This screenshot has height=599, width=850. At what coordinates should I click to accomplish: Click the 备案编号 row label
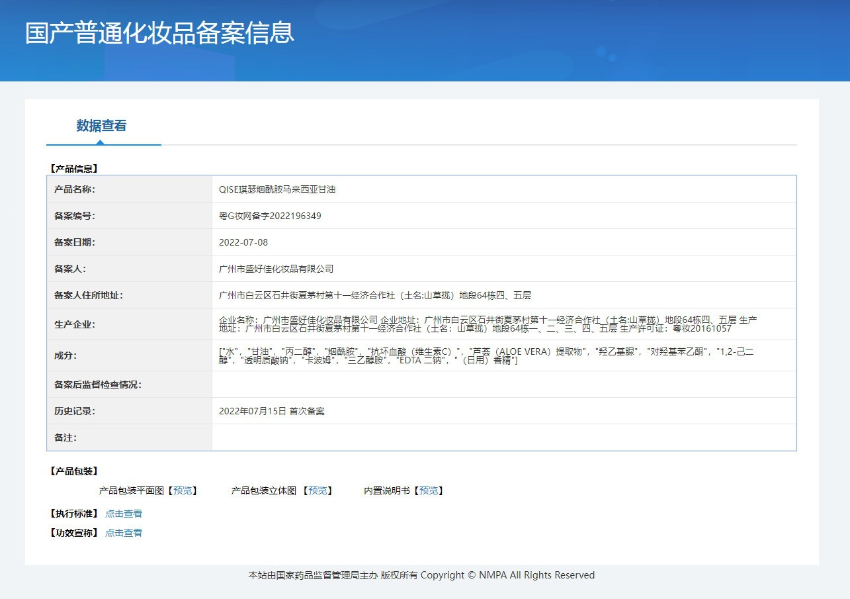coord(75,216)
